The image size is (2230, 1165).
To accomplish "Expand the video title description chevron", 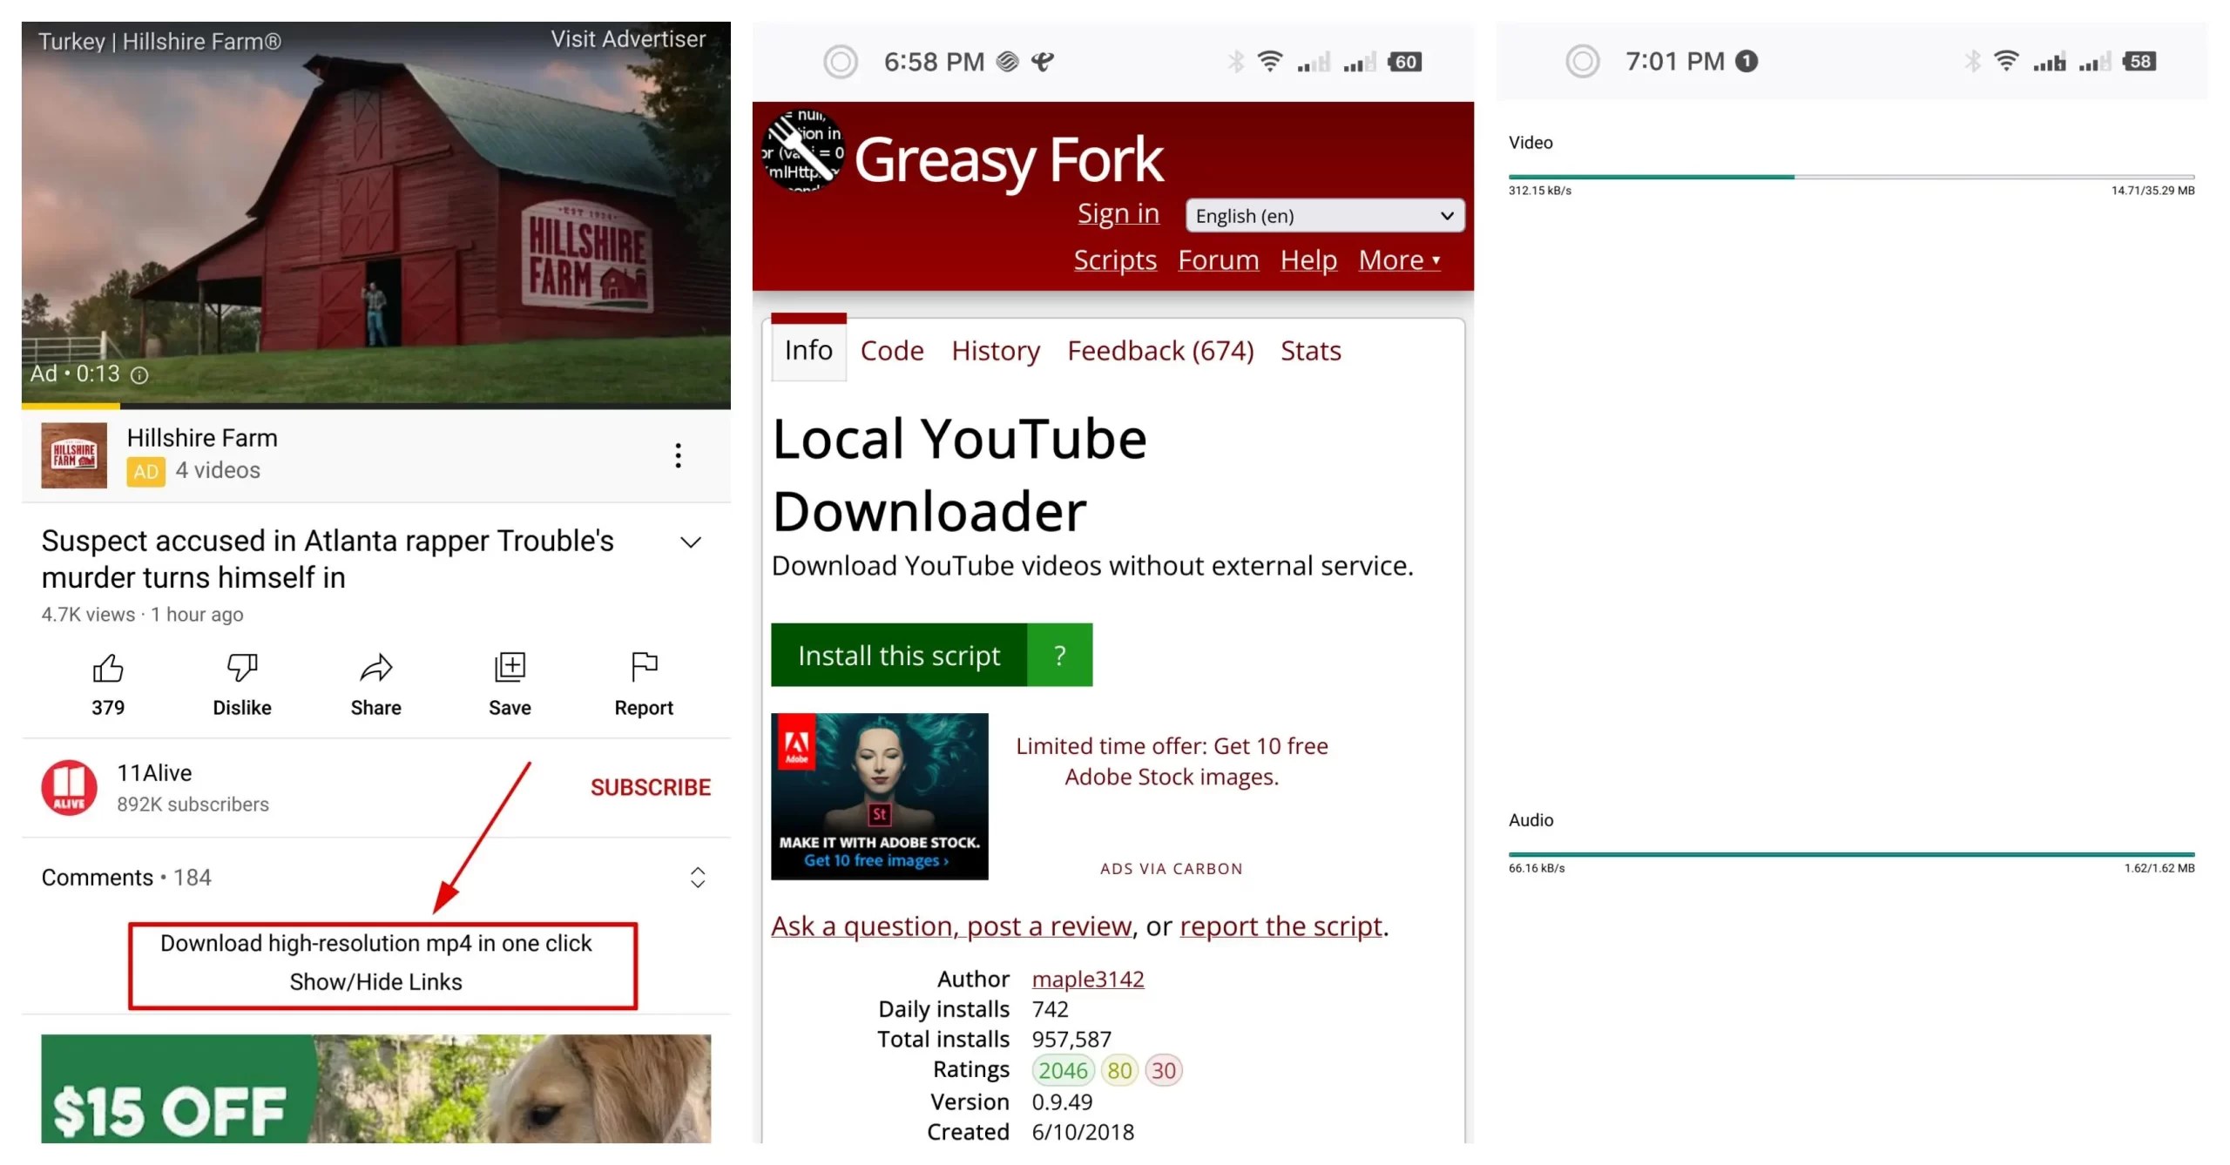I will click(x=690, y=542).
